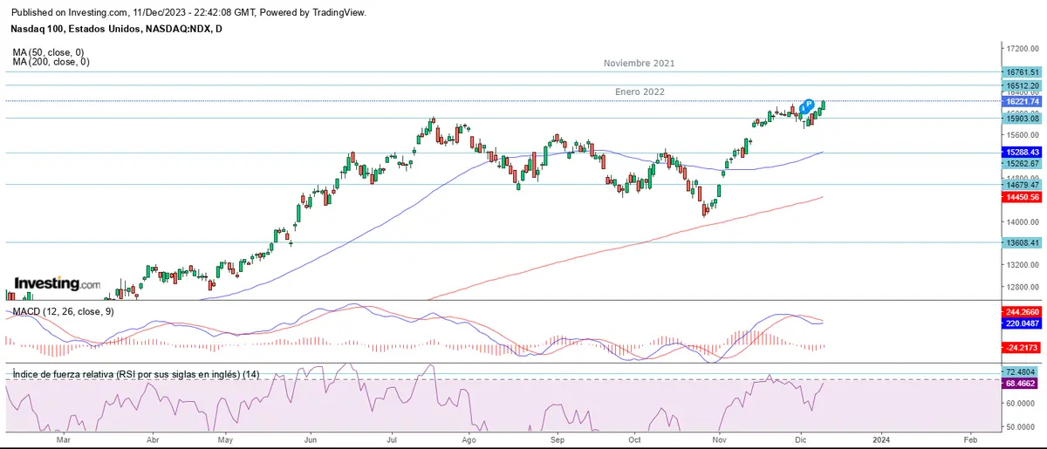Click the purple RSI value 68.4662 tag
The height and width of the screenshot is (449, 1047).
(1023, 383)
